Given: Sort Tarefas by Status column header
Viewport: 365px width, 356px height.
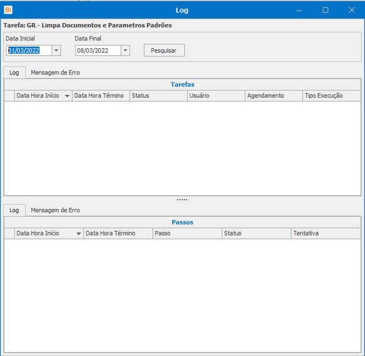Looking at the screenshot, I should click(x=159, y=96).
